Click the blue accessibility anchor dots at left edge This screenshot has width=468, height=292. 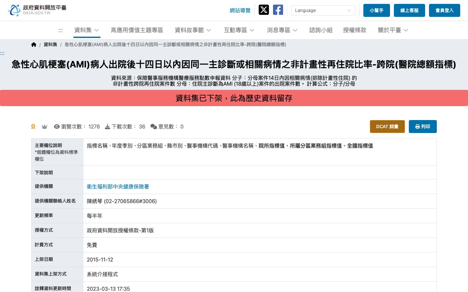[2, 54]
